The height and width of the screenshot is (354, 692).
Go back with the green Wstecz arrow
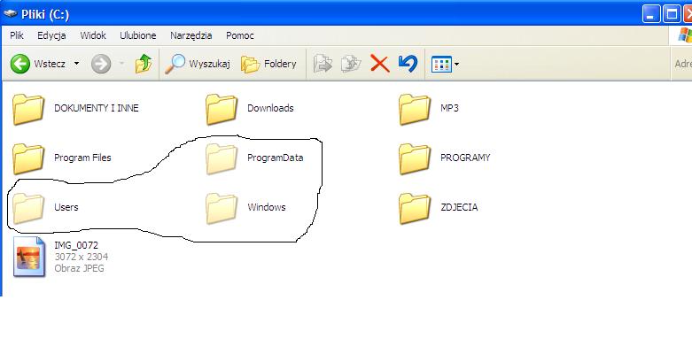tap(19, 65)
